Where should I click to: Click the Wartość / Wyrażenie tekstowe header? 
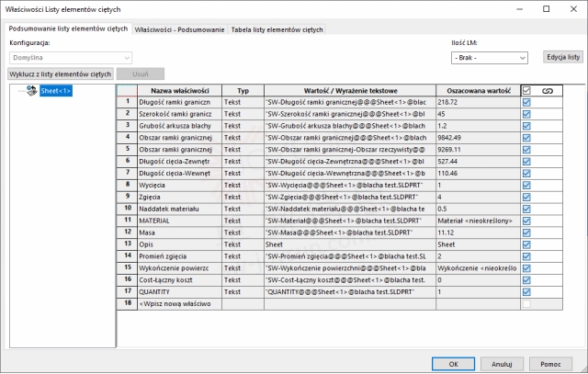pos(350,91)
